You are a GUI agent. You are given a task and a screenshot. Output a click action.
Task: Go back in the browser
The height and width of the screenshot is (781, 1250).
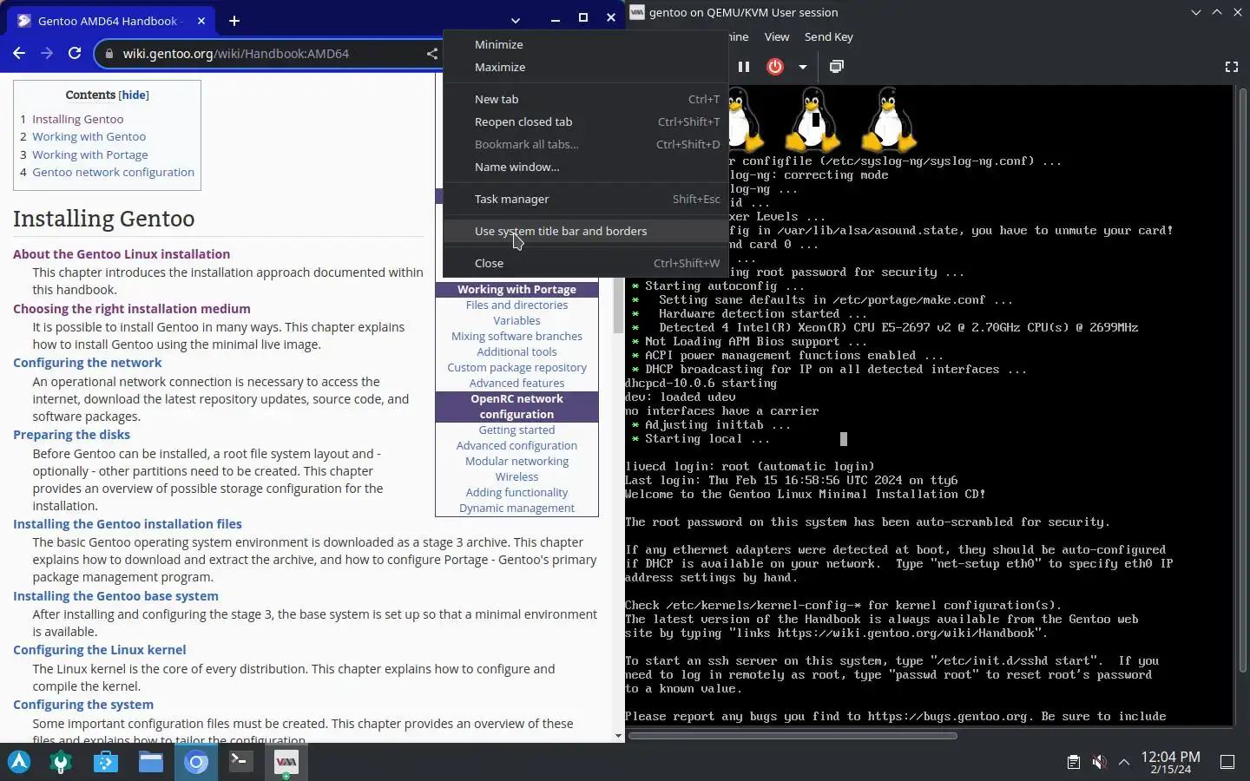[x=19, y=53]
